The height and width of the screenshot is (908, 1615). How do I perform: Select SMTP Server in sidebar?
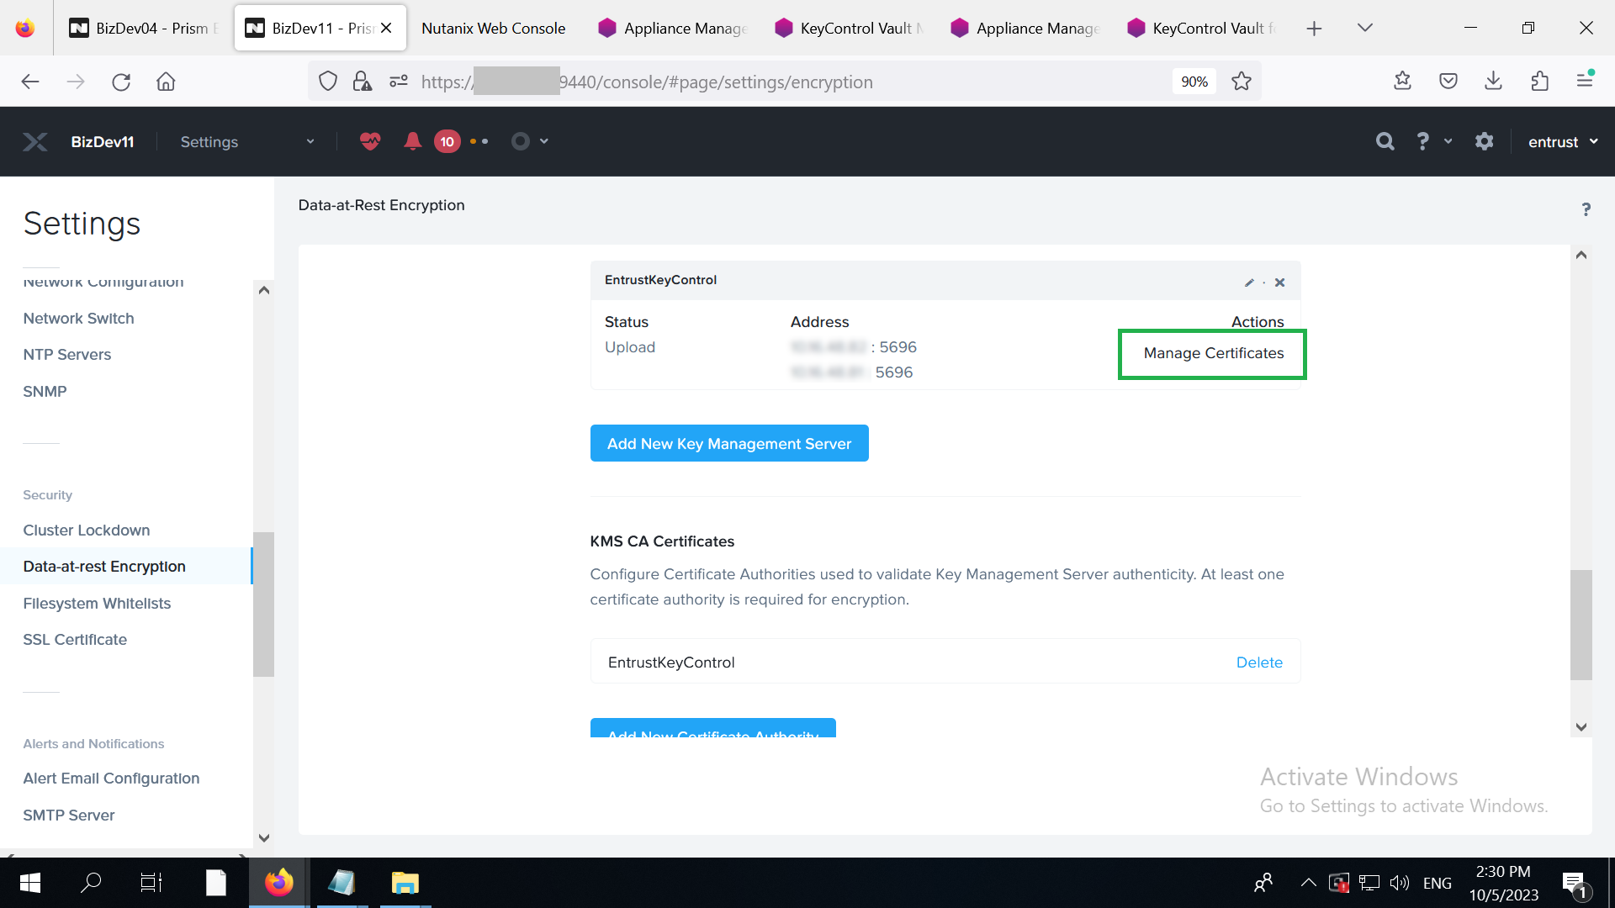coord(69,816)
